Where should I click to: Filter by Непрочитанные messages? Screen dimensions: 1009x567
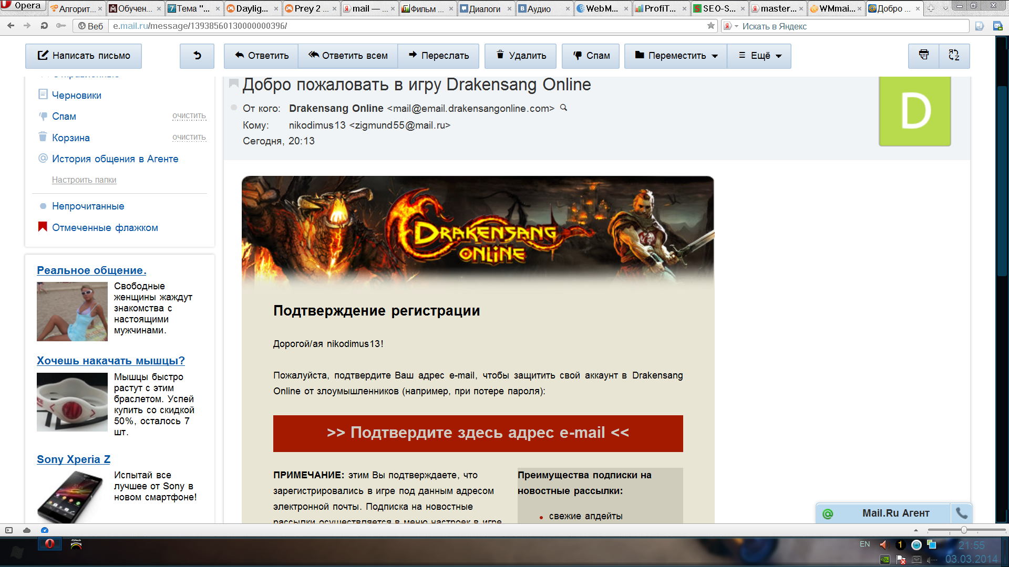coord(88,206)
